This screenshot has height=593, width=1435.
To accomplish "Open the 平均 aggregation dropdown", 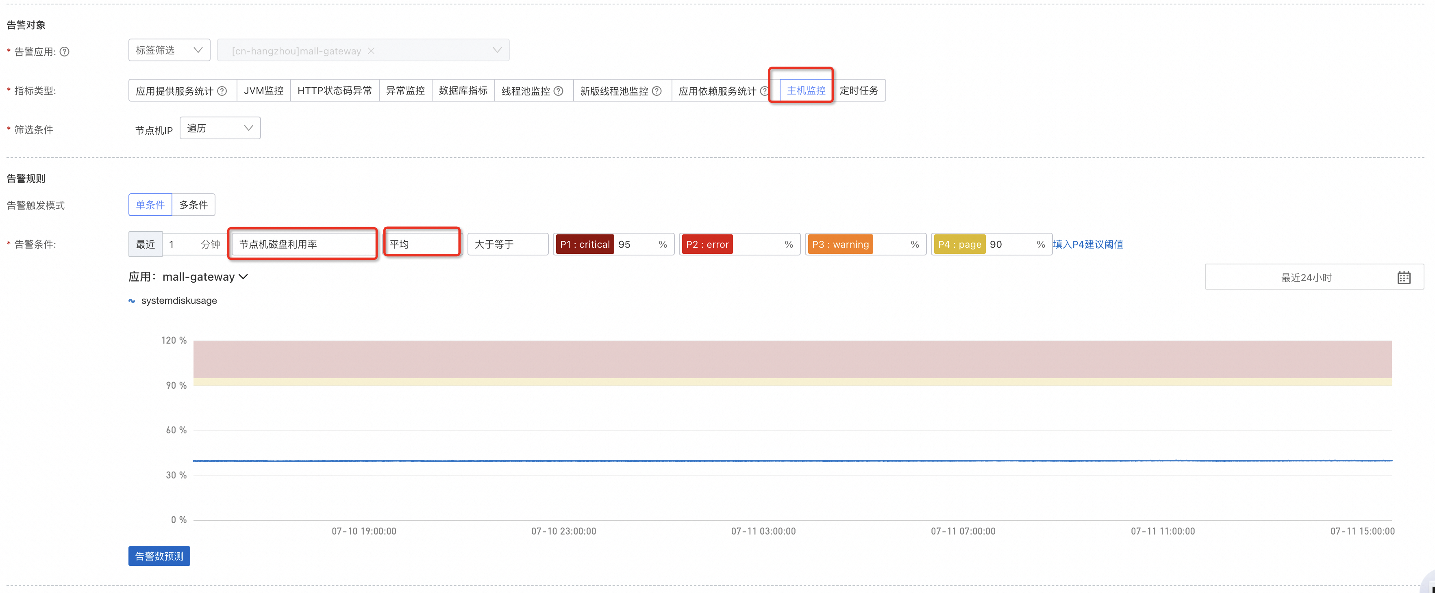I will click(423, 244).
